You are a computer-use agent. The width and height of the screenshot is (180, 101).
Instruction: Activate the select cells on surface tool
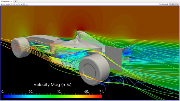point(12,4)
